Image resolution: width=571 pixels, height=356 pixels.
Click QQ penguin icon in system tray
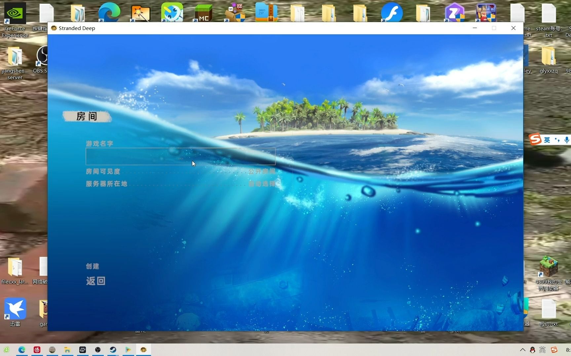click(532, 350)
